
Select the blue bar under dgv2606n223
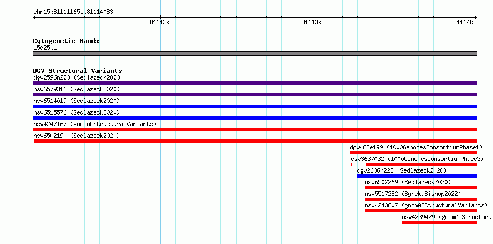click(x=417, y=176)
